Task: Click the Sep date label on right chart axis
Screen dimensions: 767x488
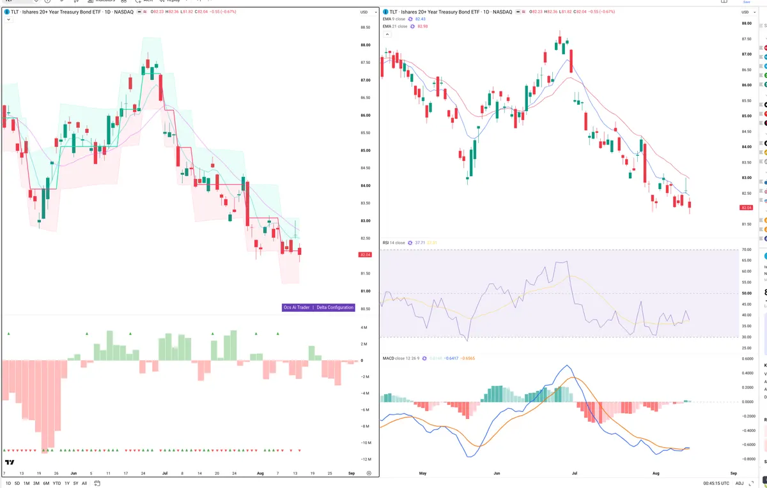Action: [734, 474]
